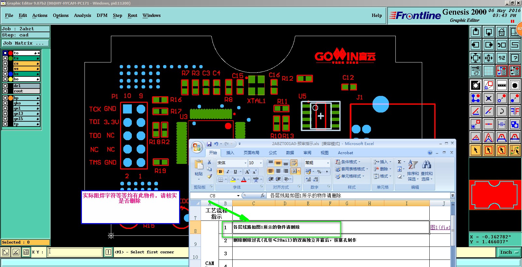Open the Analysis menu in Genesis
Viewport: 522px width, 267px height.
click(x=83, y=15)
